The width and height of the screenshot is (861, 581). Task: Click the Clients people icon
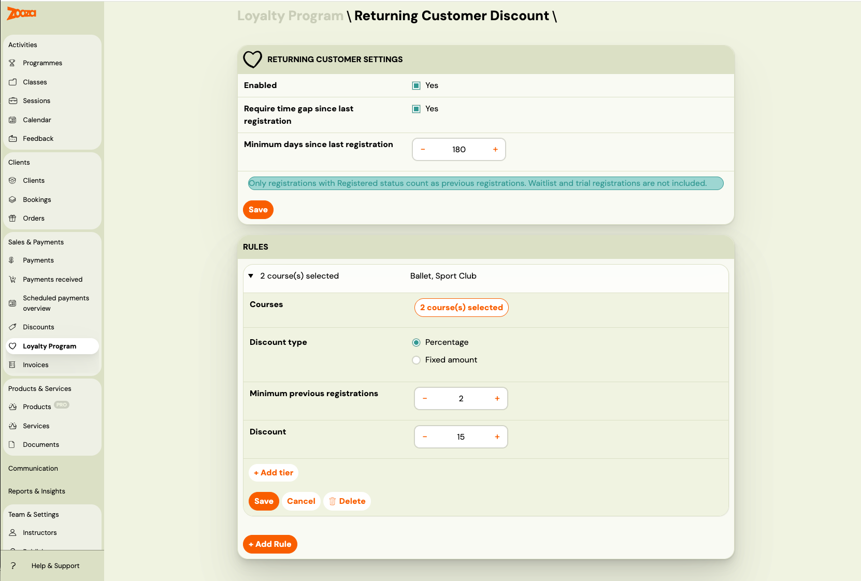(12, 180)
